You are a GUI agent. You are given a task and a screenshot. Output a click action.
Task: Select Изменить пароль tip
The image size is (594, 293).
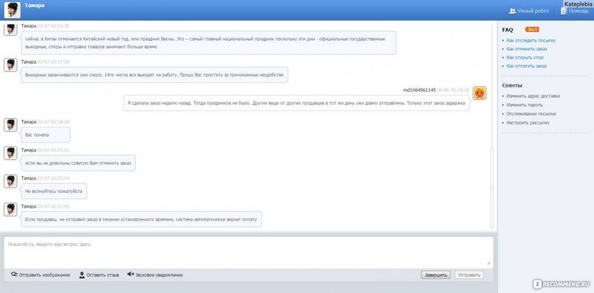[x=523, y=105]
